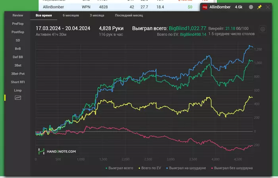
Task: Open chart settings gear beside winrate stats
Action: click(263, 29)
